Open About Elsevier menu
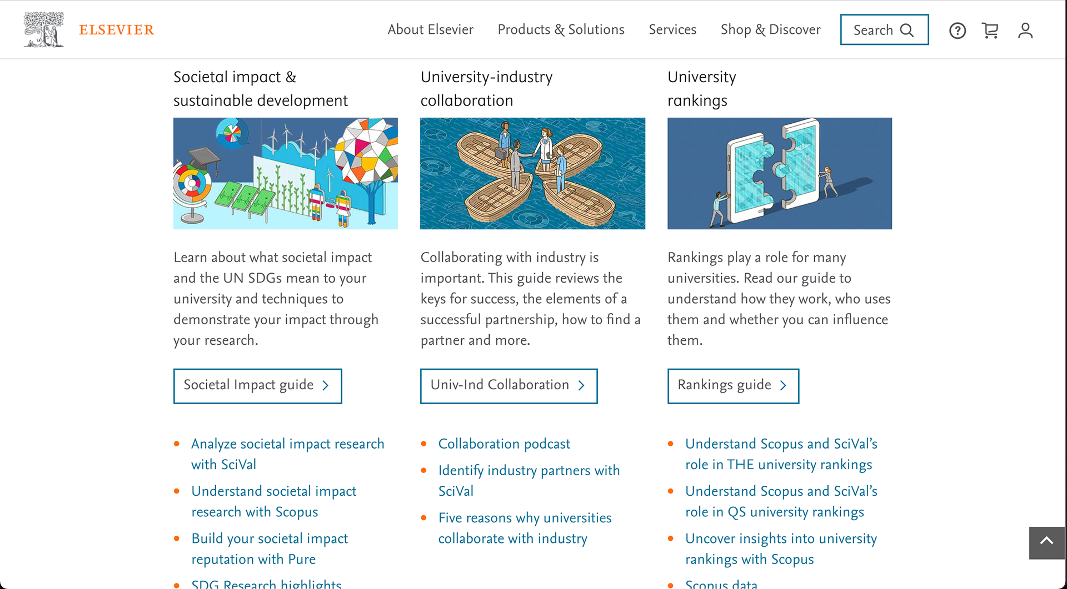The image size is (1067, 589). pyautogui.click(x=430, y=30)
